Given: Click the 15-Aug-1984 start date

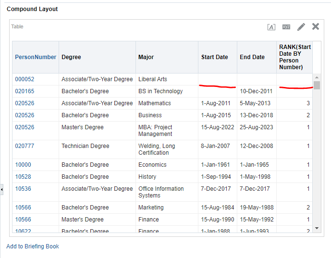Looking at the screenshot, I should click(x=218, y=208).
